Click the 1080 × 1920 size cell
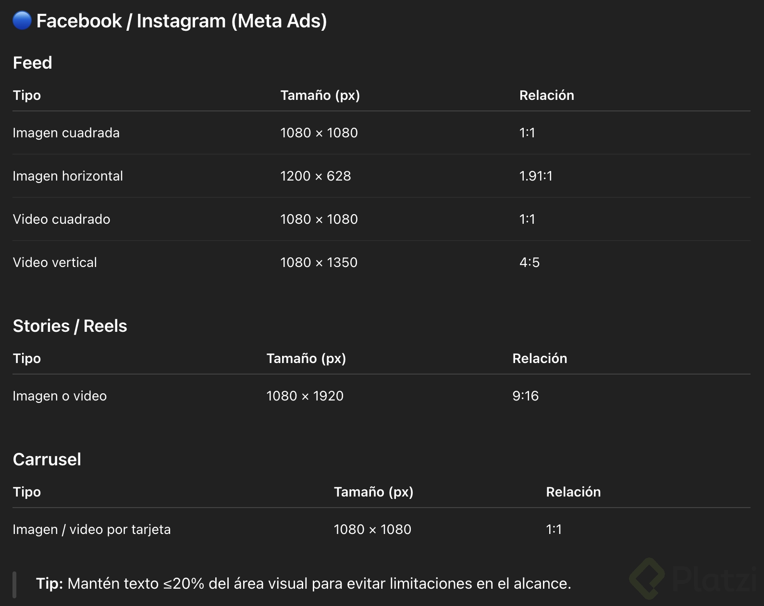The width and height of the screenshot is (764, 606). (305, 396)
